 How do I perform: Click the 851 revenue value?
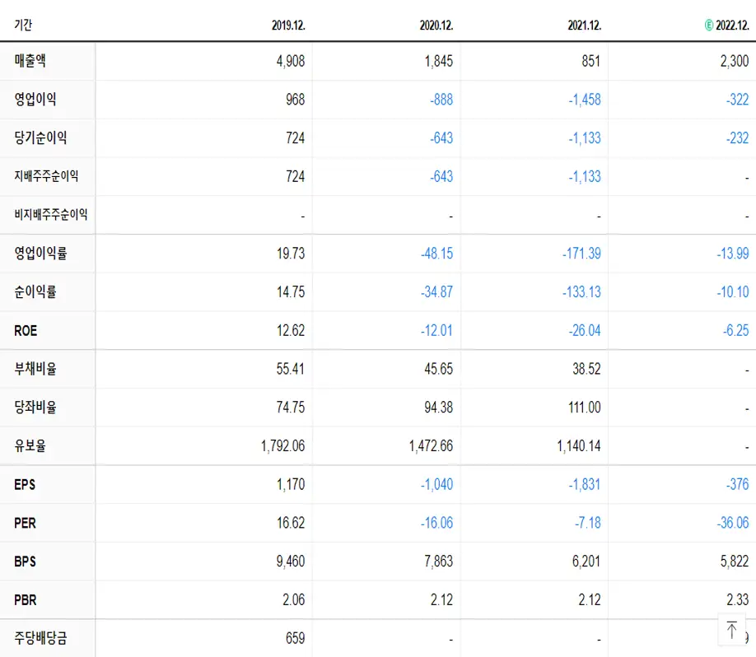click(591, 61)
